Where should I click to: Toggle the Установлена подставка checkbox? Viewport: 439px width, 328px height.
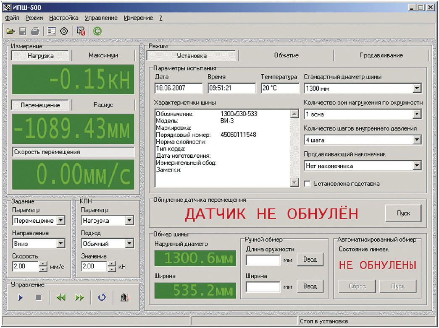coord(307,184)
